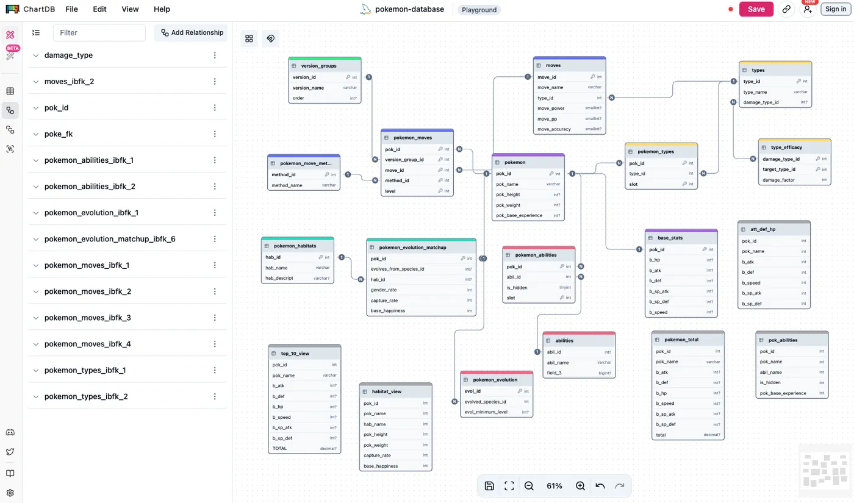Screen dimensions: 854x503
Task: Click the minimap in canvas corner
Action: [825, 469]
